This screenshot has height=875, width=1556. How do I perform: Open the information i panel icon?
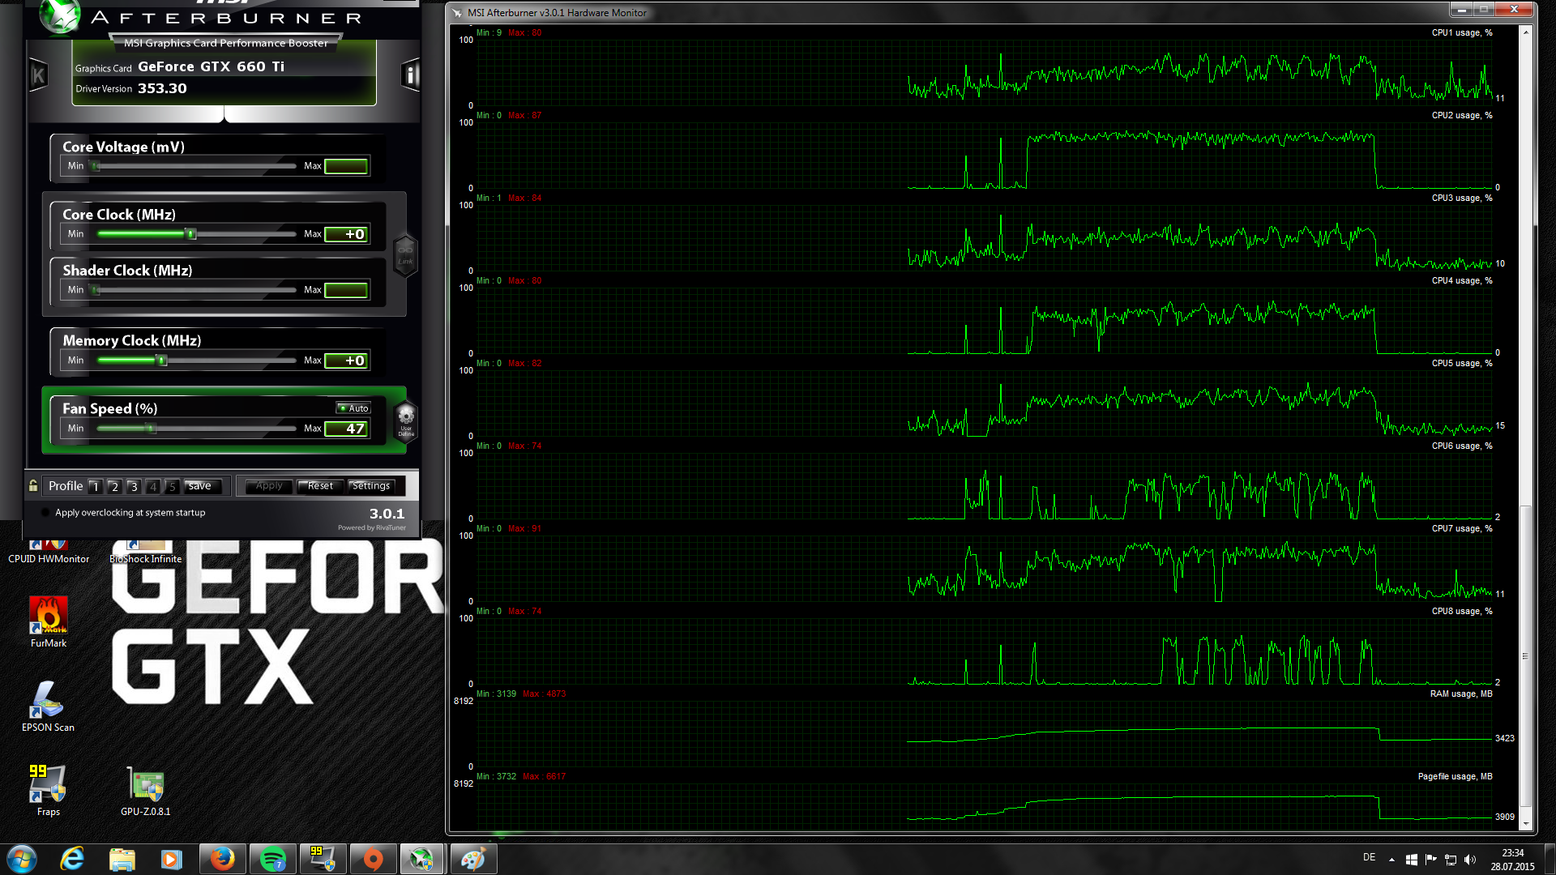point(410,75)
